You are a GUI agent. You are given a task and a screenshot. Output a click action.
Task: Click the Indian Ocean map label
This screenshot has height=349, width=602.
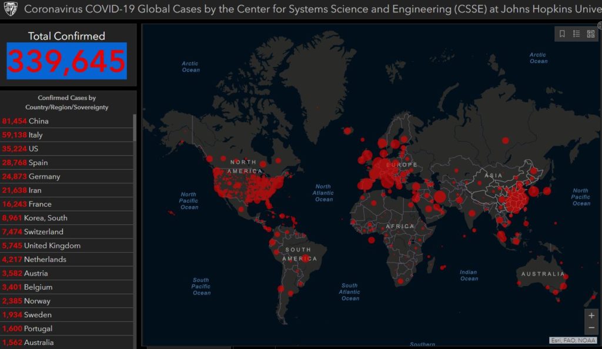[x=469, y=275]
